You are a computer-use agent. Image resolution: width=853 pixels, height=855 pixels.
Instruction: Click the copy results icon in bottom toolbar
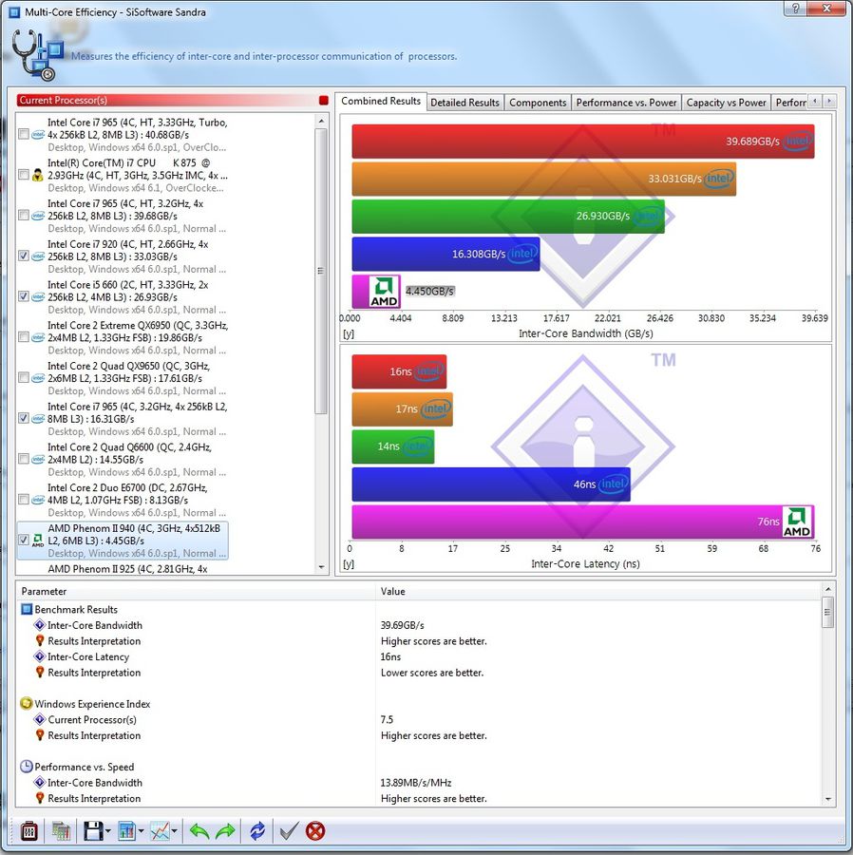[61, 831]
